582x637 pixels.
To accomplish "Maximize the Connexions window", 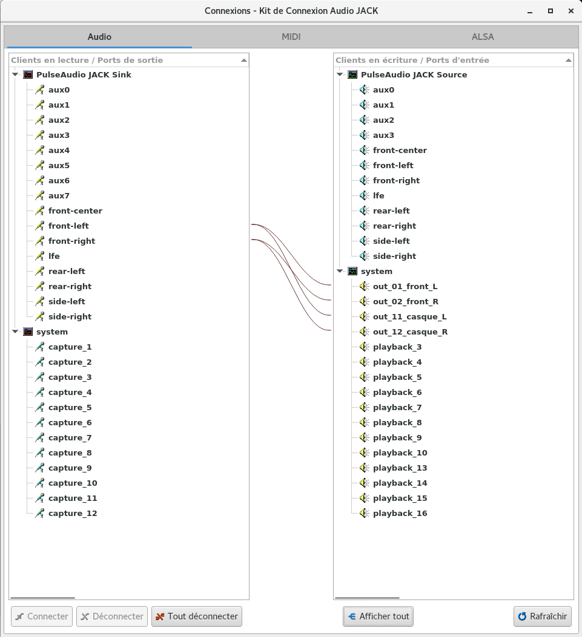I will [551, 11].
